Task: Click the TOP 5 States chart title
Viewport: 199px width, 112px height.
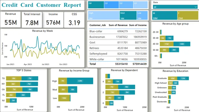Action: [24, 70]
